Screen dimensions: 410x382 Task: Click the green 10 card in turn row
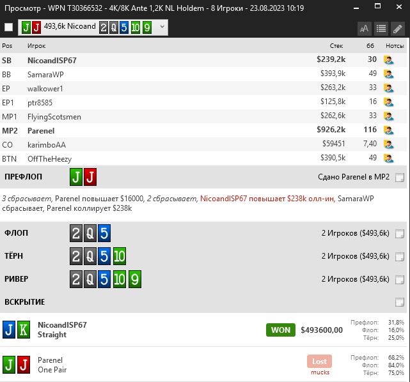pos(120,256)
